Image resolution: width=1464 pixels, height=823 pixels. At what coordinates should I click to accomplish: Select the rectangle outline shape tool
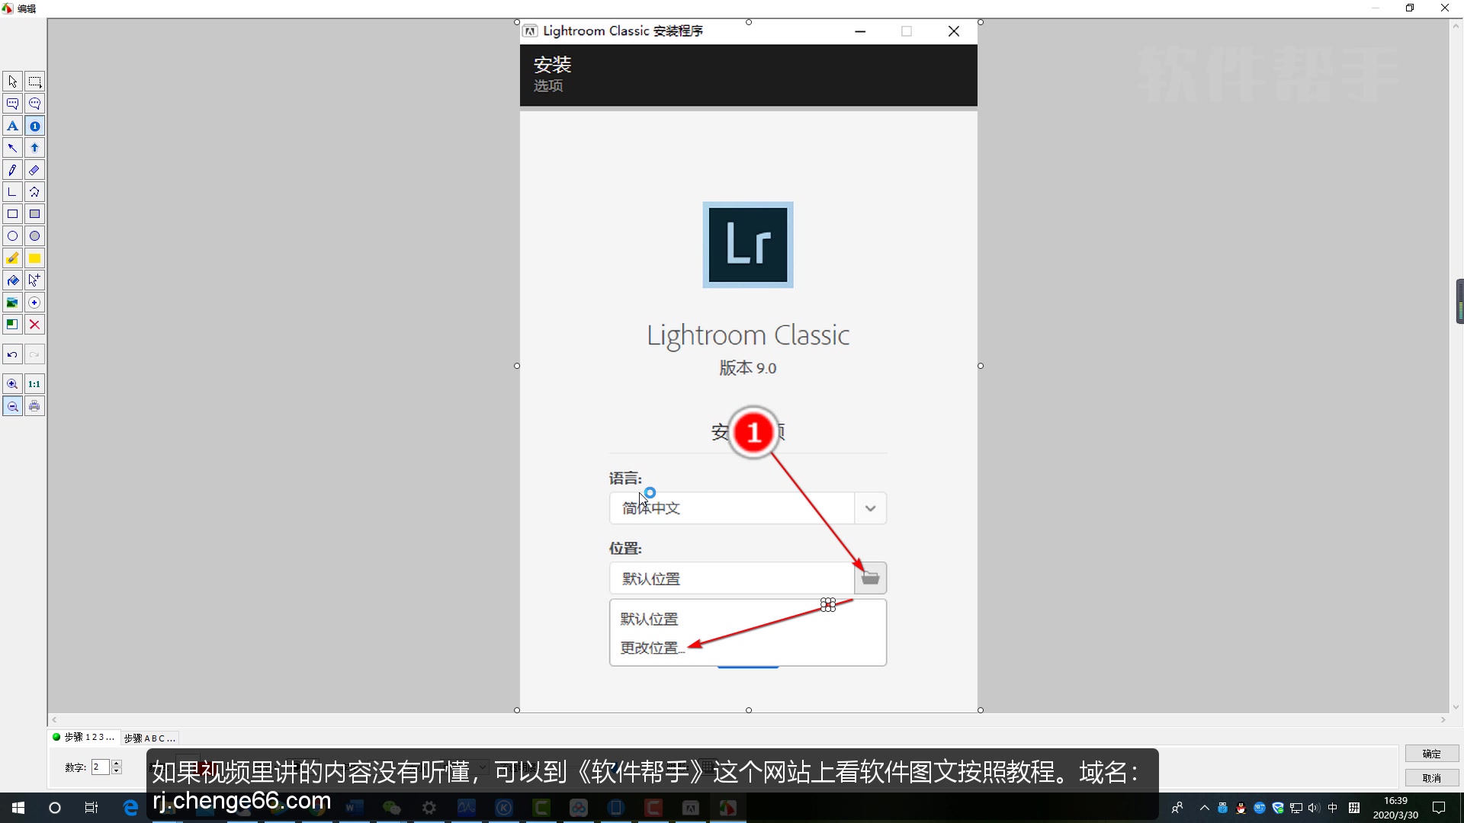12,214
